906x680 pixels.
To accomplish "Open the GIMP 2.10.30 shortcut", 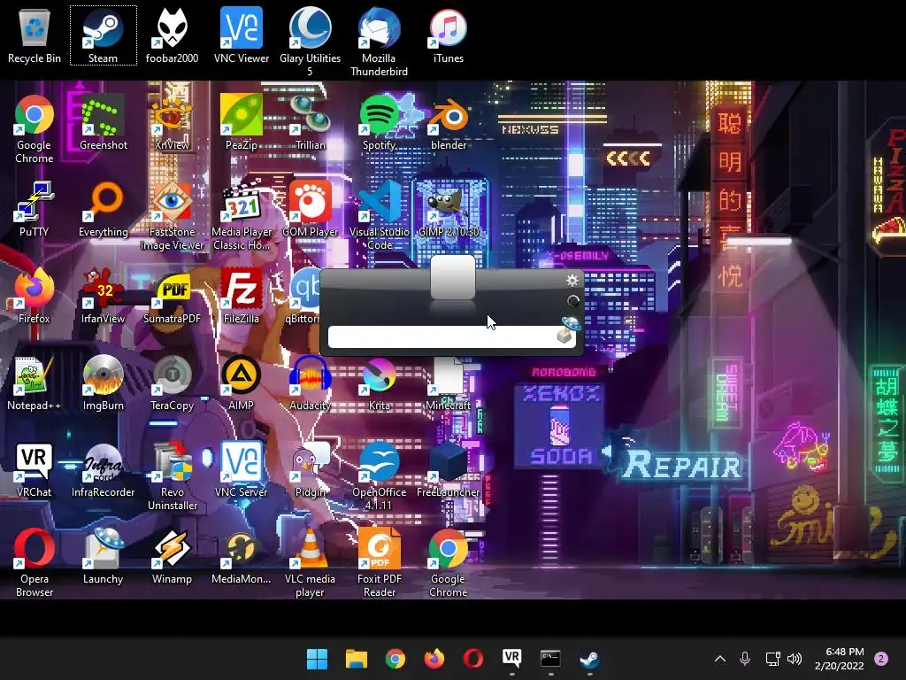I will click(x=449, y=209).
